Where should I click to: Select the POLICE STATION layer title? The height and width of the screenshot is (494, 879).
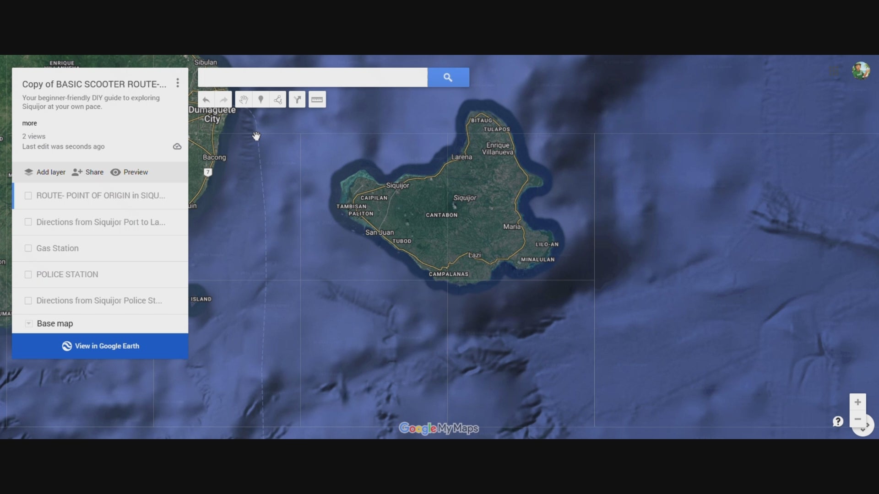[67, 274]
